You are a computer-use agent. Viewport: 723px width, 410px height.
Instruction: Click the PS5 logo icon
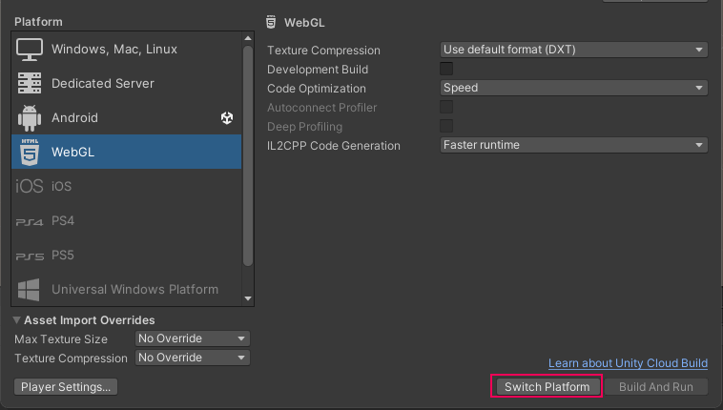coord(30,256)
